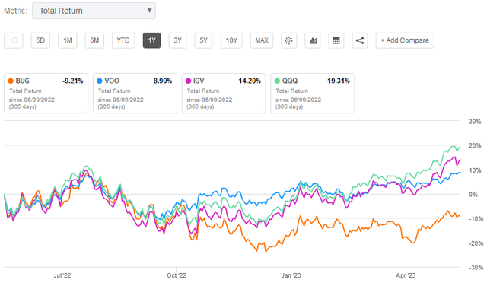
Task: Click the -30% y-axis label
Action: (476, 268)
